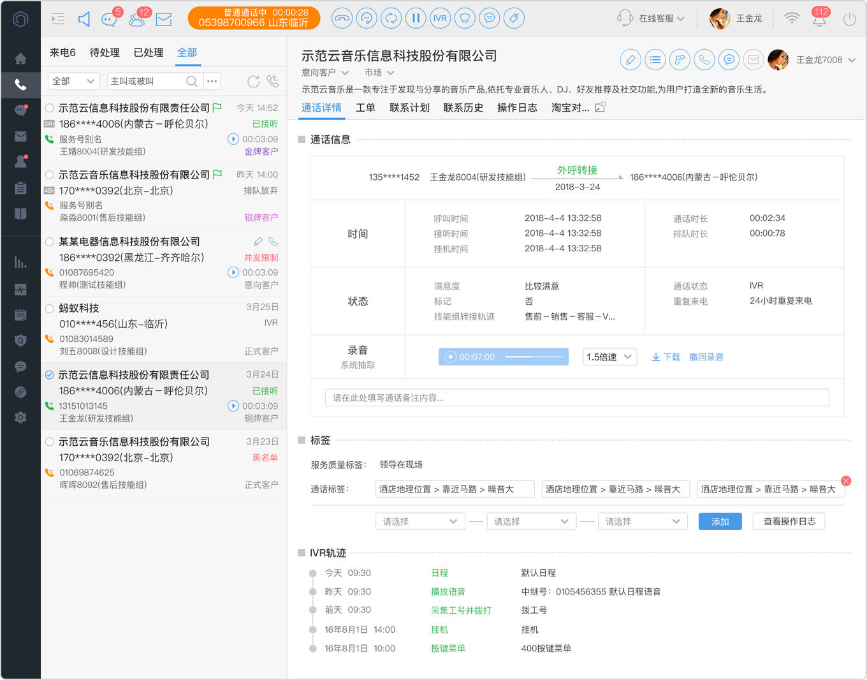
Task: Click the tag icon in the call toolbar
Action: (514, 18)
